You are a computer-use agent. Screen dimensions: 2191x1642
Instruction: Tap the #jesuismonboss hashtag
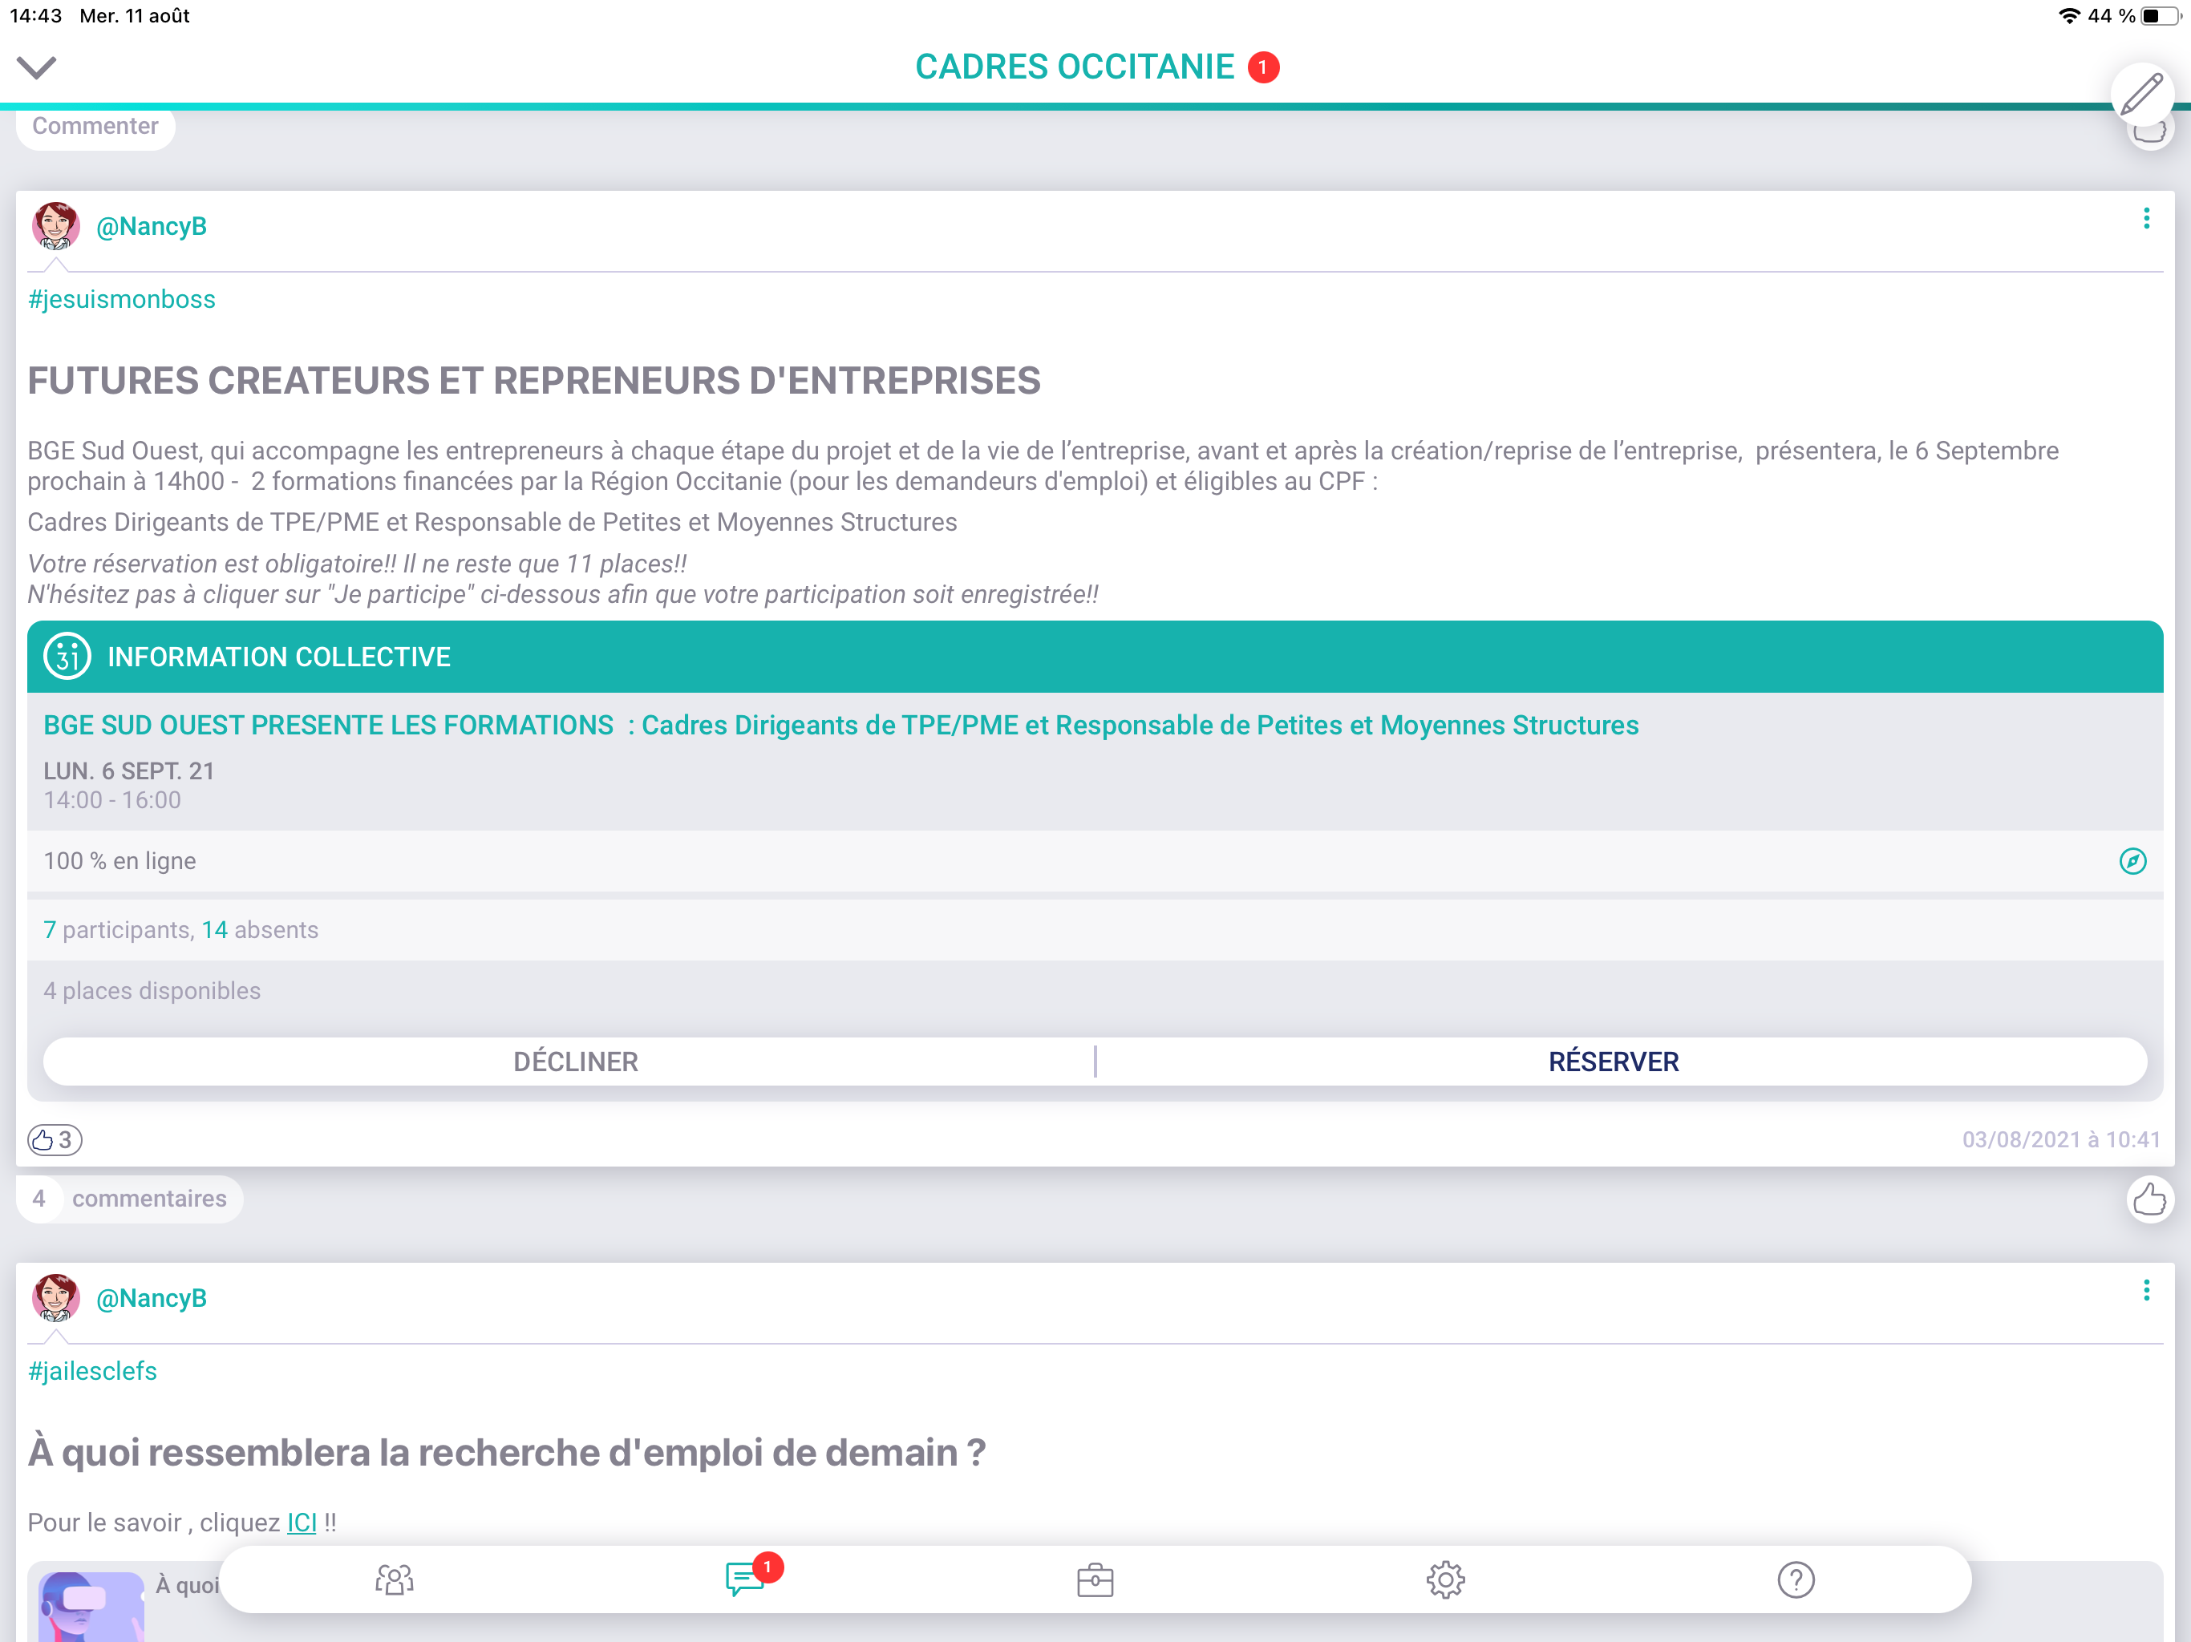pyautogui.click(x=122, y=299)
